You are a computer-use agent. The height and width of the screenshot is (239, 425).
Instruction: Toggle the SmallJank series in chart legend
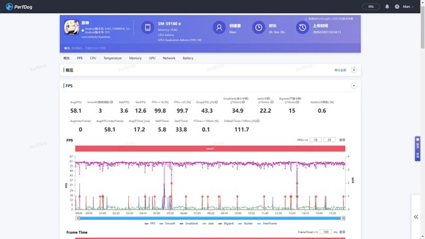pos(189,223)
